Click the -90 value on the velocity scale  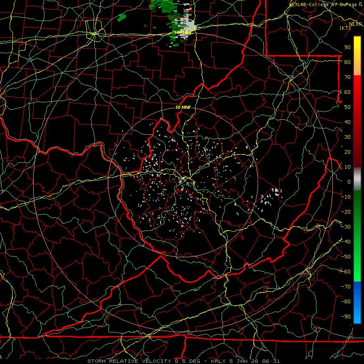346,317
